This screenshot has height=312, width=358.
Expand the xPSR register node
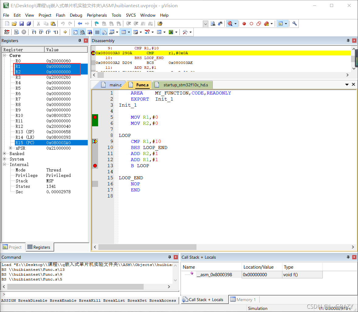coord(10,148)
